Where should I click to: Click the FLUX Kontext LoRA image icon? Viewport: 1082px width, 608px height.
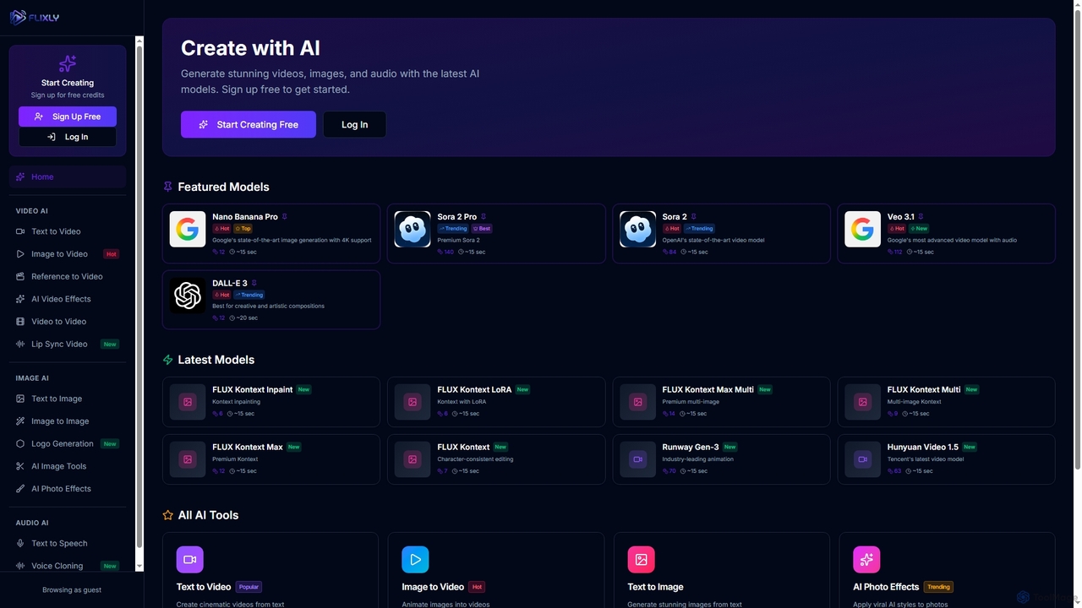pyautogui.click(x=413, y=402)
